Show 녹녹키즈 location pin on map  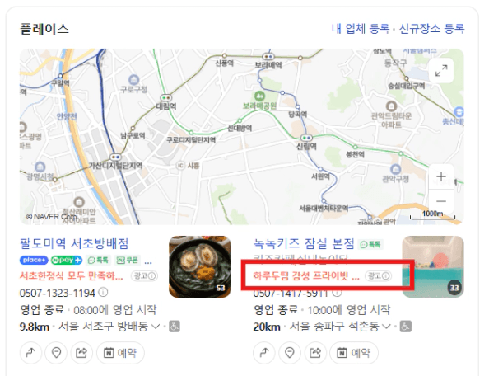click(x=290, y=353)
